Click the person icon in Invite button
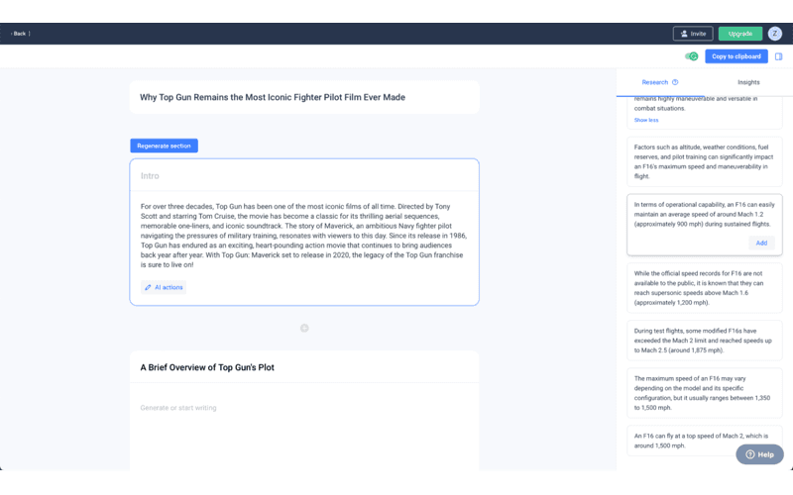793x495 pixels. pyautogui.click(x=684, y=34)
